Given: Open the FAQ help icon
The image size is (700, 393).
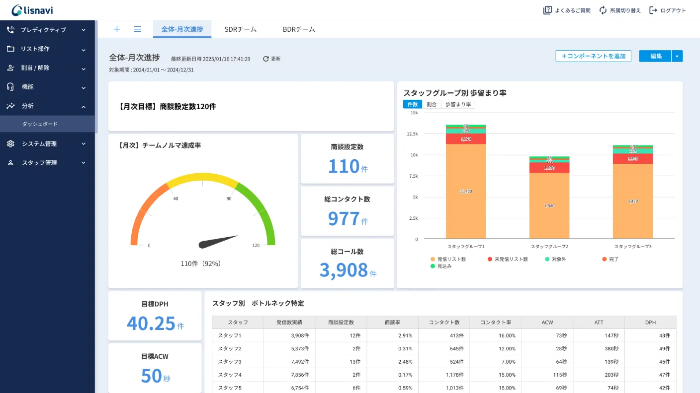Looking at the screenshot, I should (547, 10).
